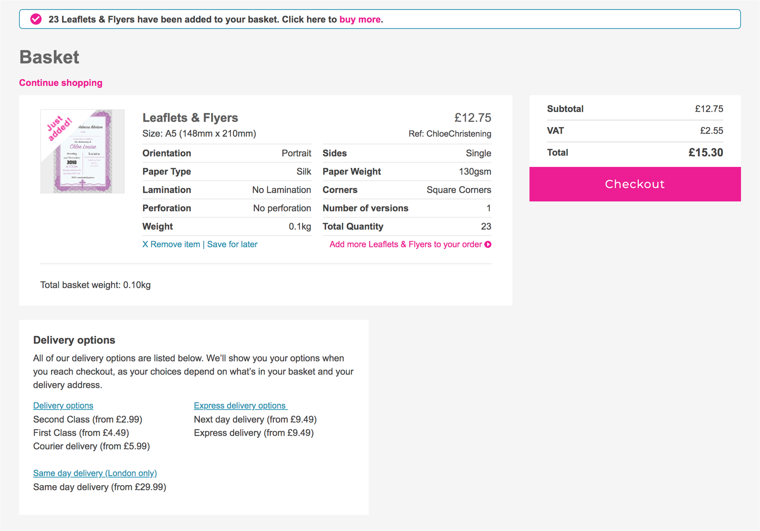The height and width of the screenshot is (531, 760).
Task: Click the Ref: ChloeChristening text
Action: click(x=450, y=133)
